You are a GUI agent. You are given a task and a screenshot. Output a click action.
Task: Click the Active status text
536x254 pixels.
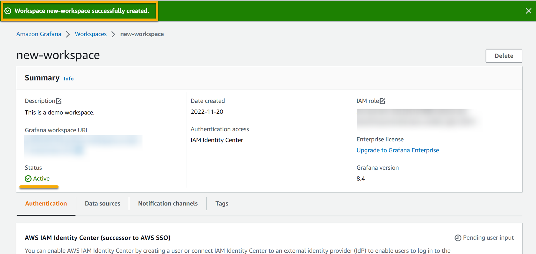pyautogui.click(x=41, y=179)
